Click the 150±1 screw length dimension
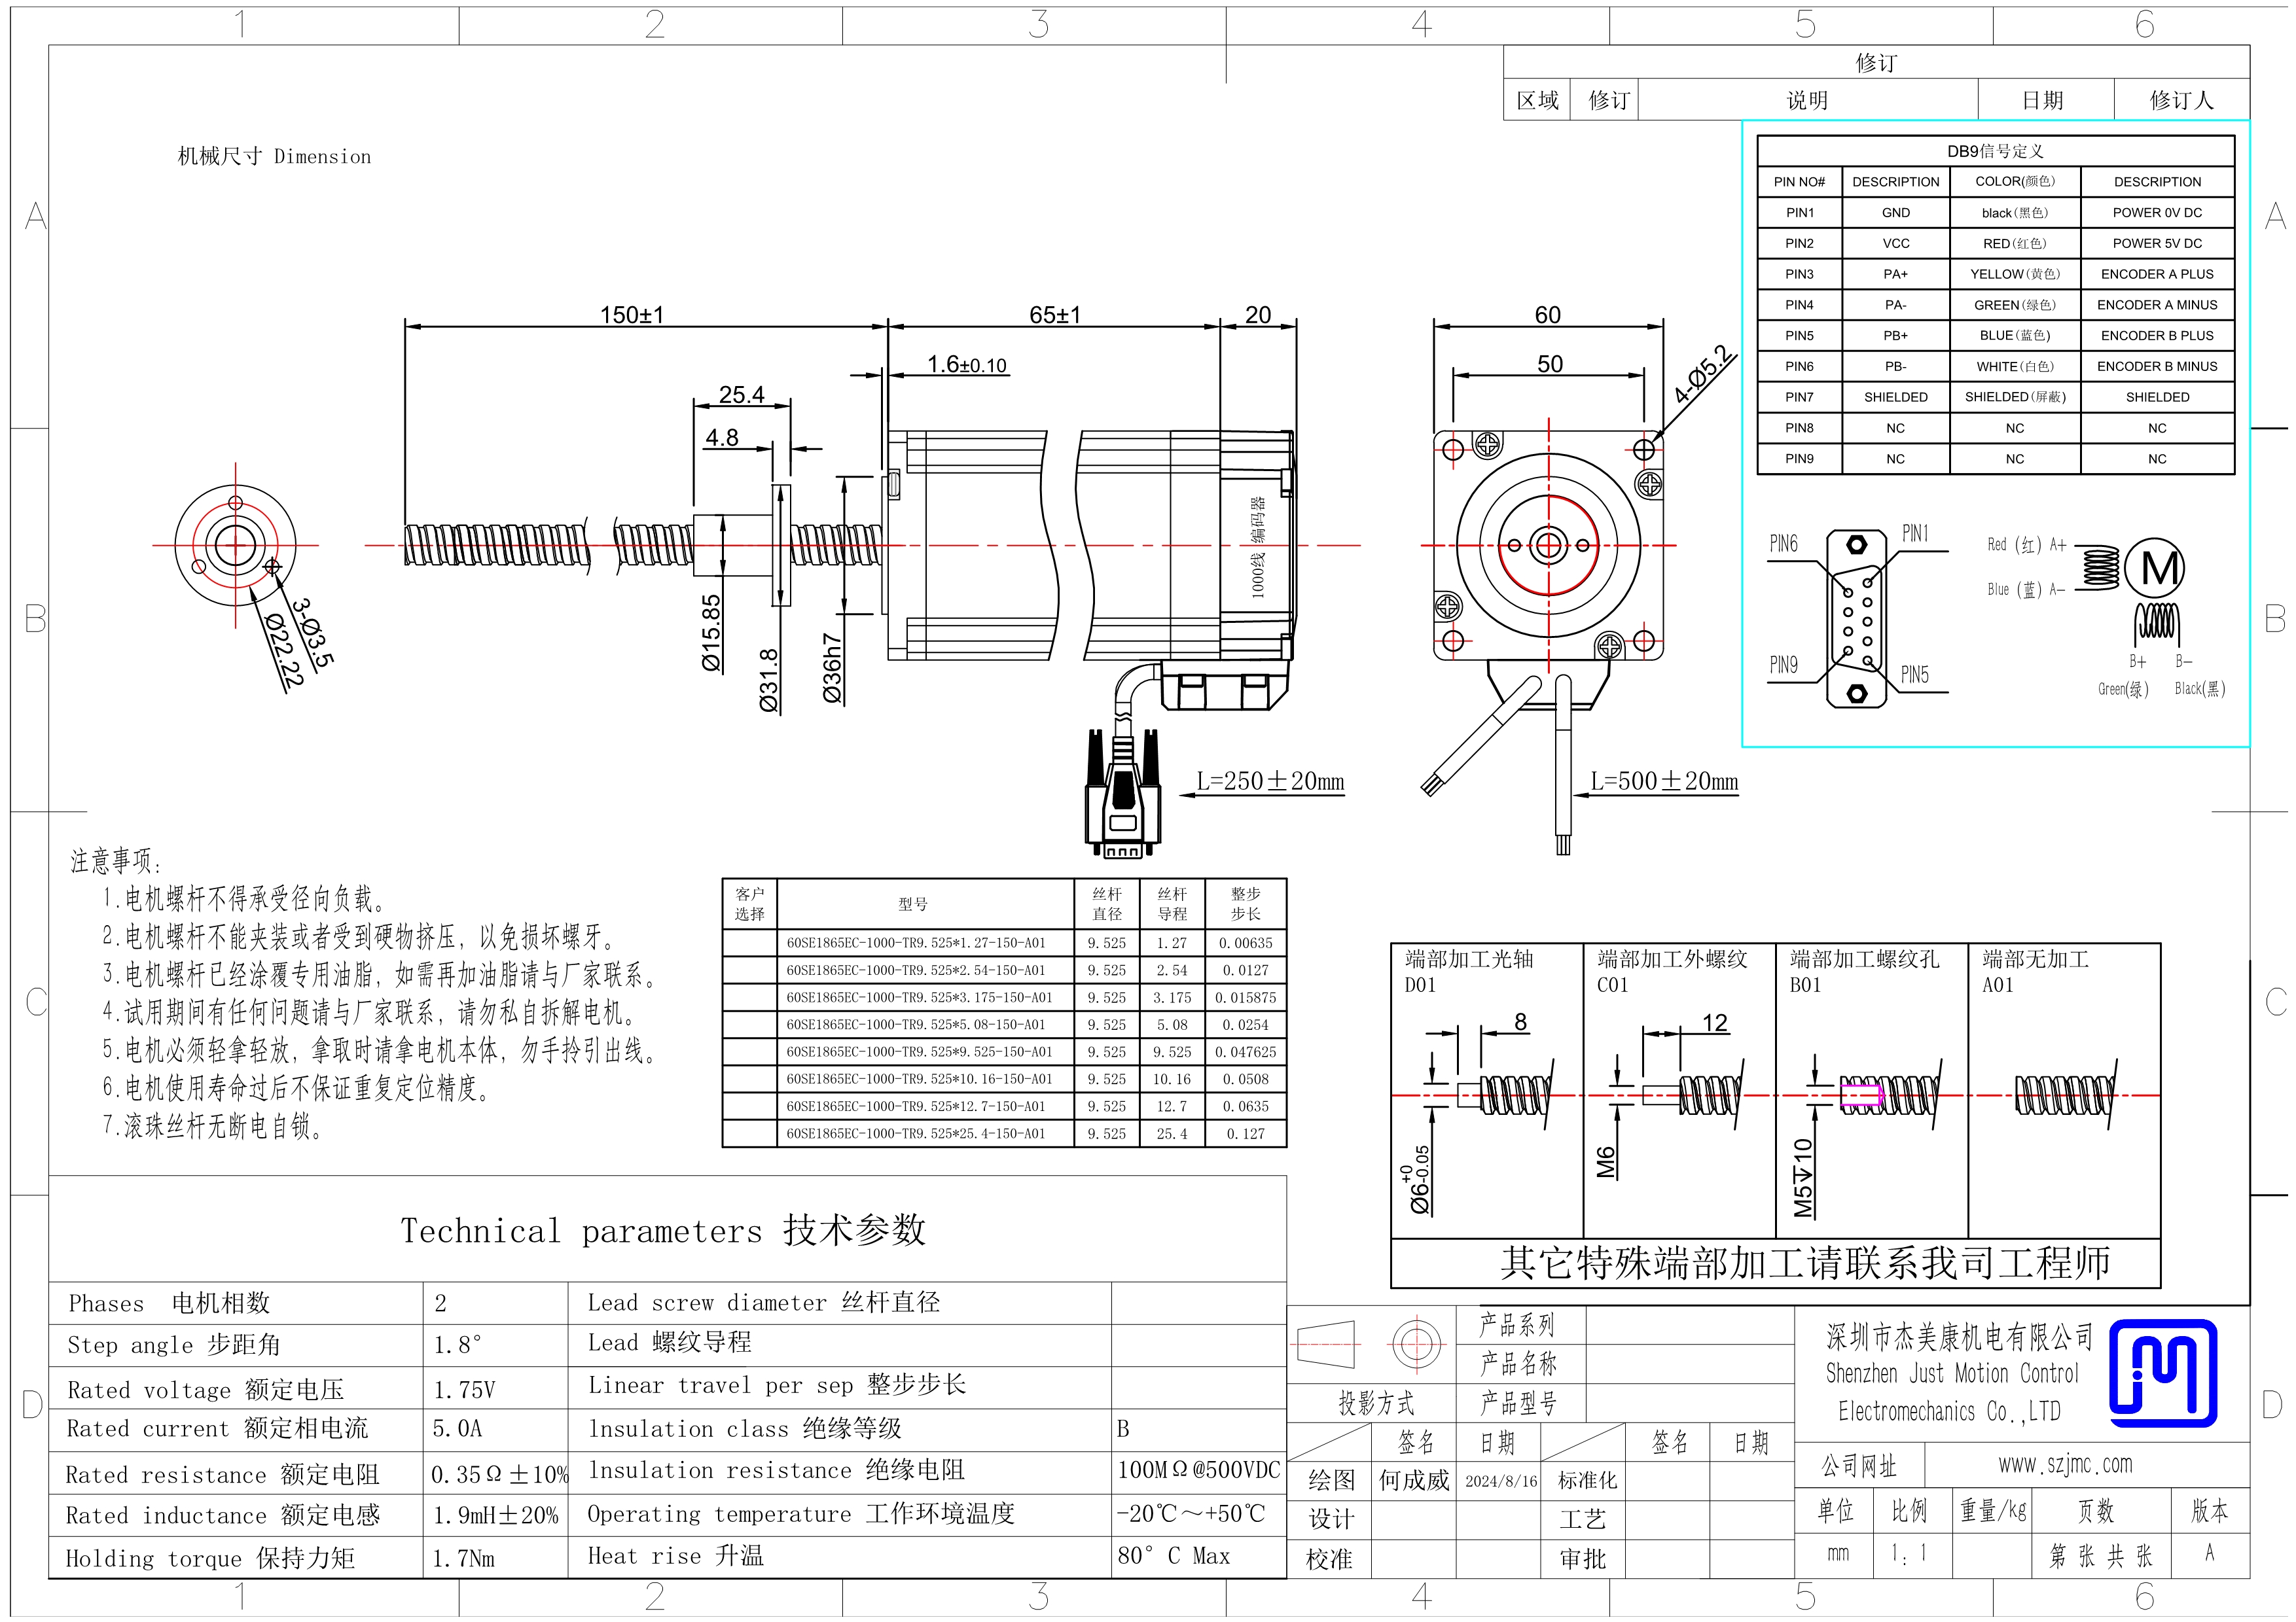 (x=631, y=315)
